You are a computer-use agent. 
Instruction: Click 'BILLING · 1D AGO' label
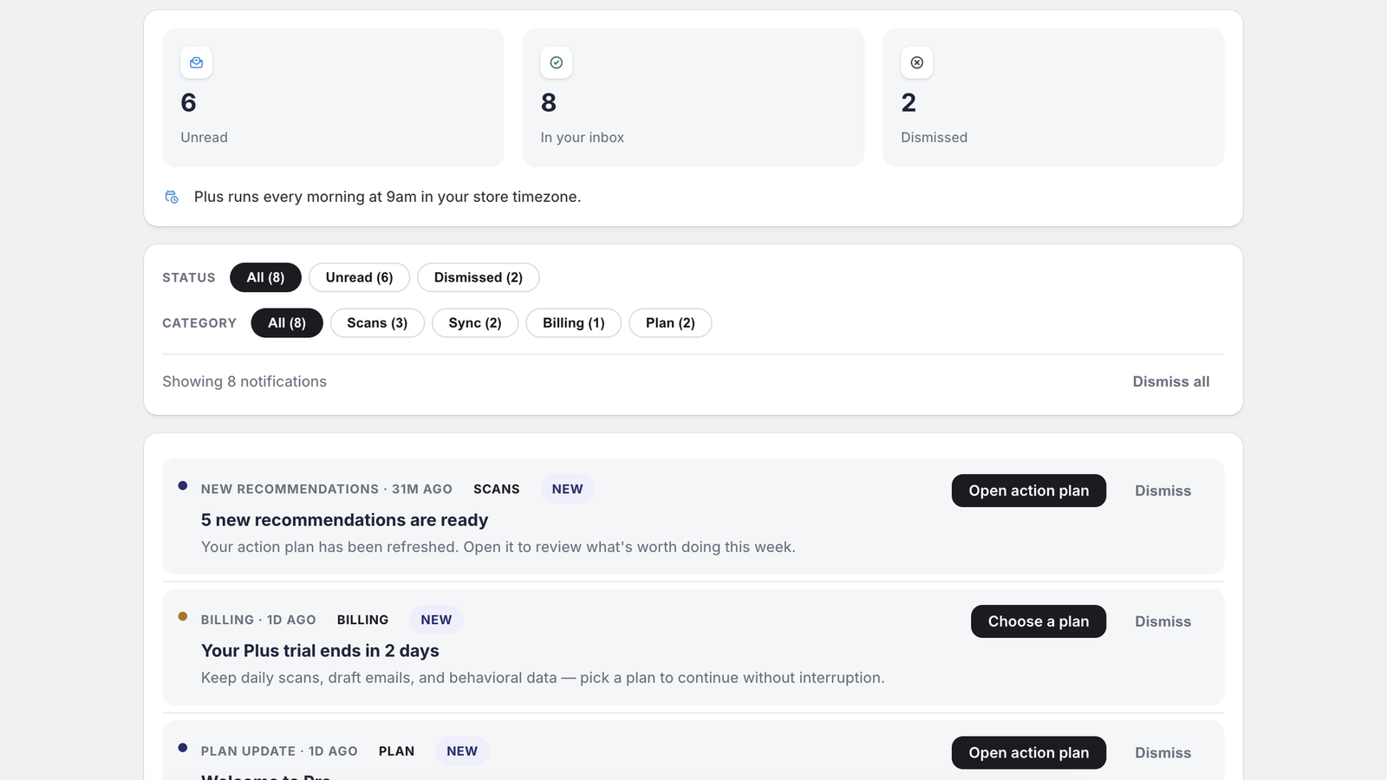coord(258,620)
